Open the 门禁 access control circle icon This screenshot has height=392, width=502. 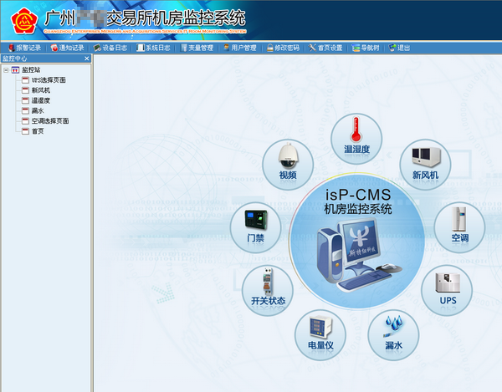[x=255, y=227]
